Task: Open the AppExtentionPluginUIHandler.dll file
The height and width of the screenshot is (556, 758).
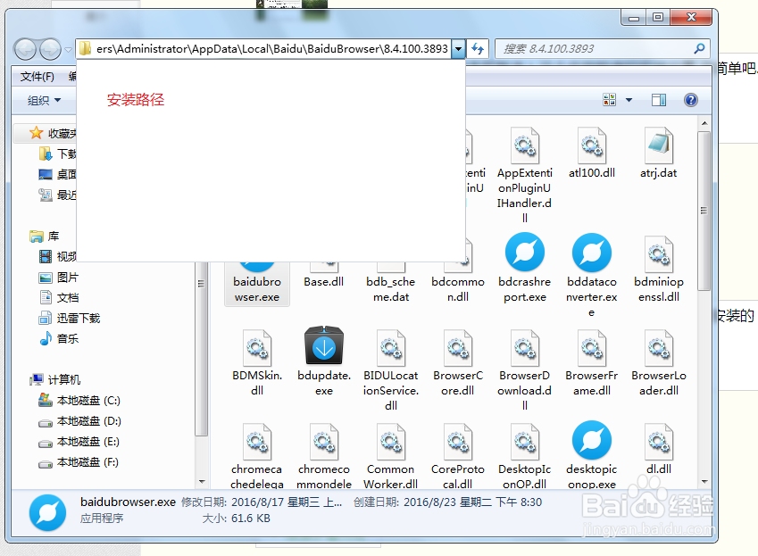Action: (x=524, y=175)
